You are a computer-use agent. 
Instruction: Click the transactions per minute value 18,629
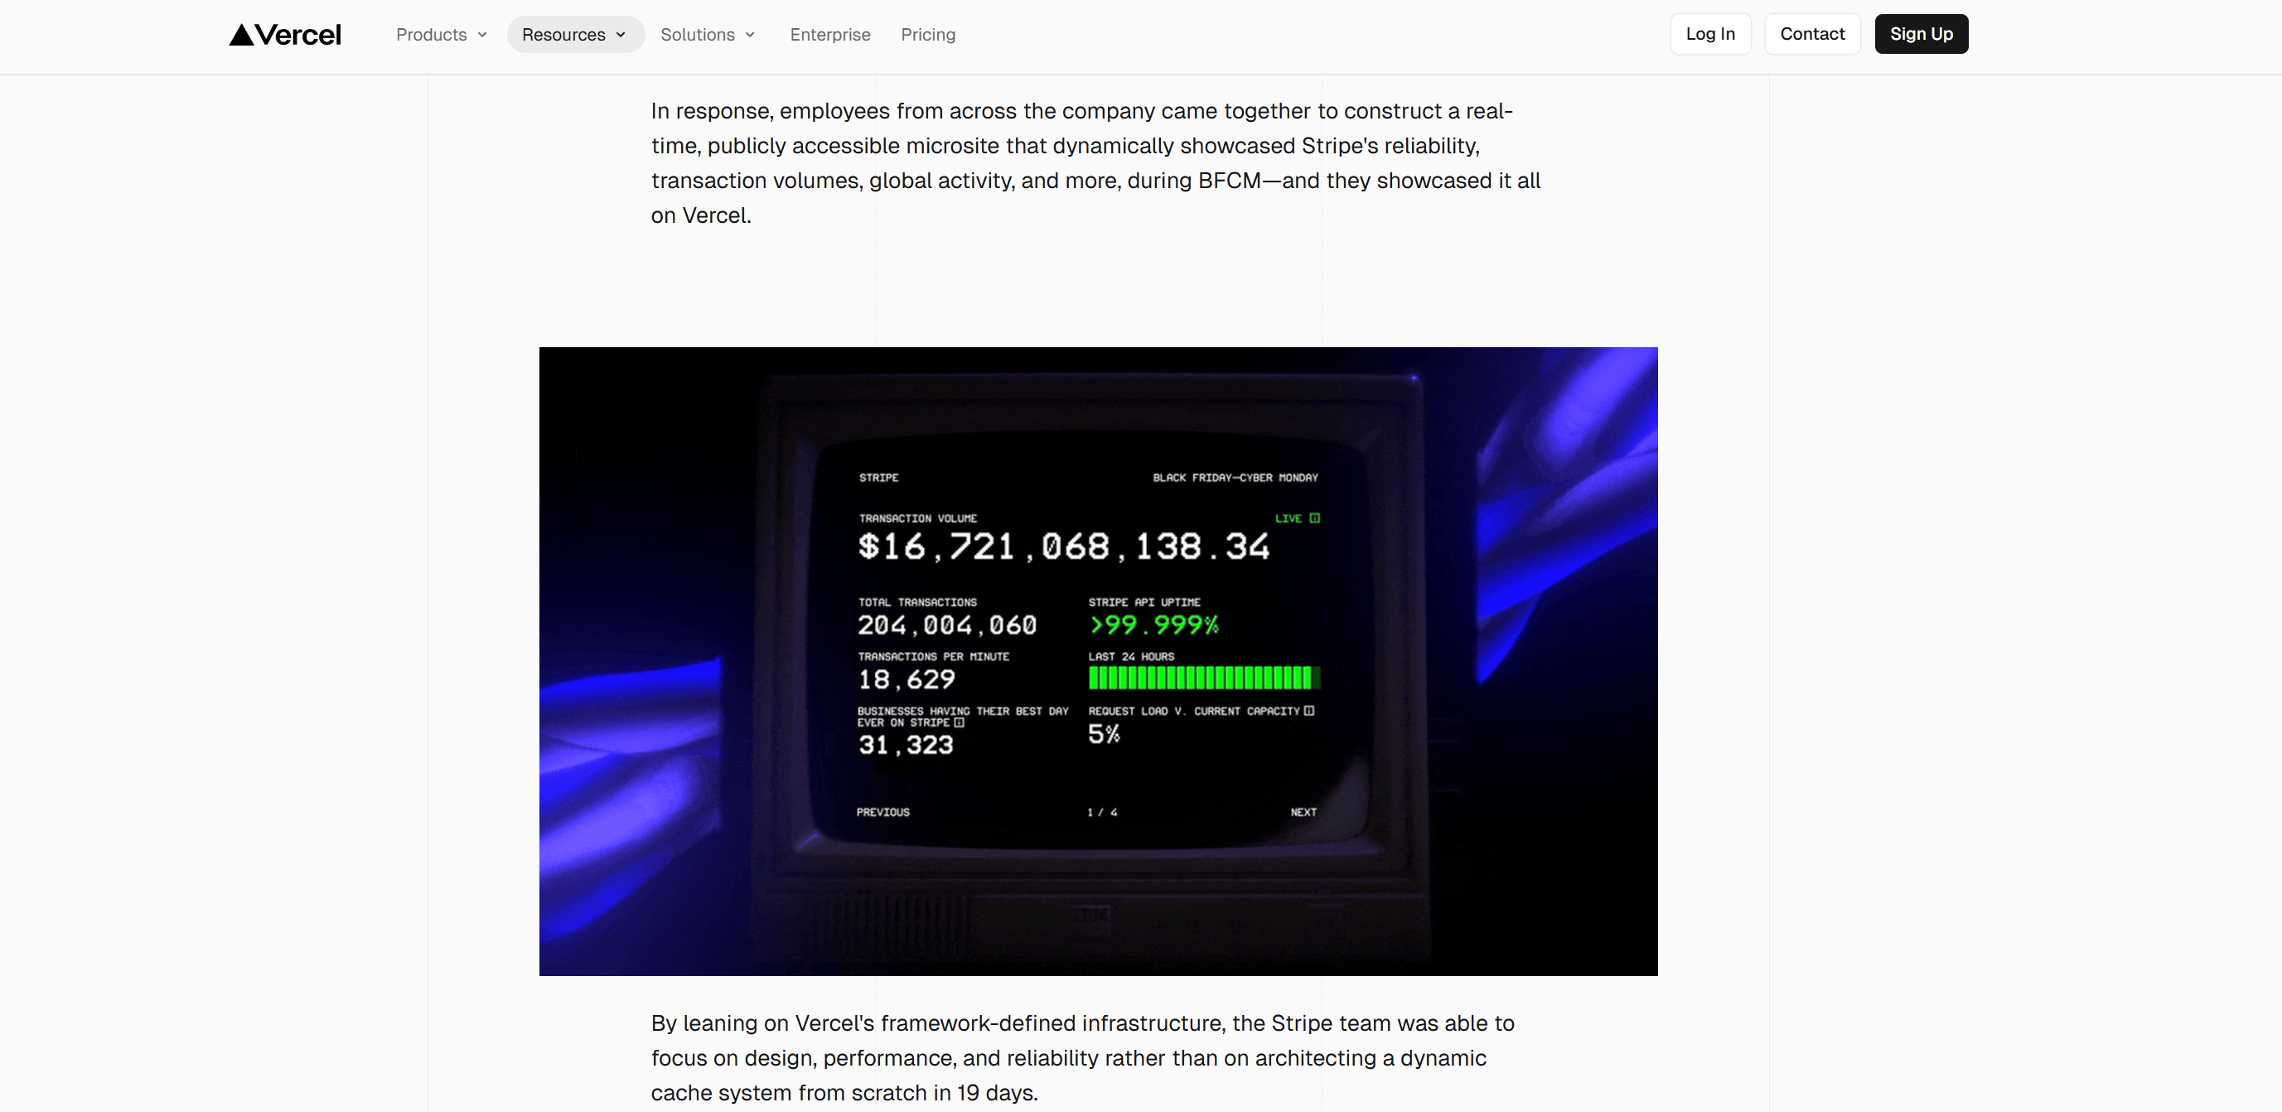click(906, 679)
